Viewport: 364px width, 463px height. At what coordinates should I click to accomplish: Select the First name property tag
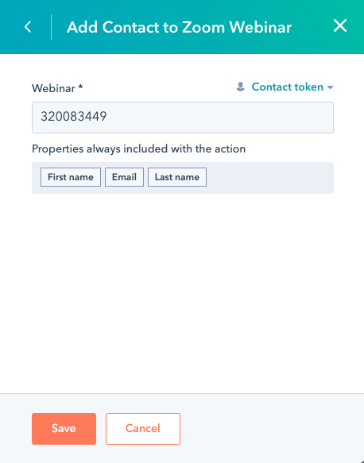(71, 177)
